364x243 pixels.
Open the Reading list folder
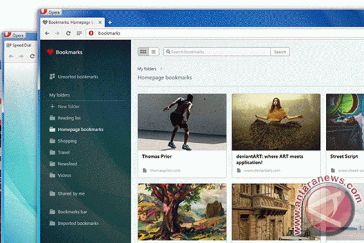(x=69, y=118)
